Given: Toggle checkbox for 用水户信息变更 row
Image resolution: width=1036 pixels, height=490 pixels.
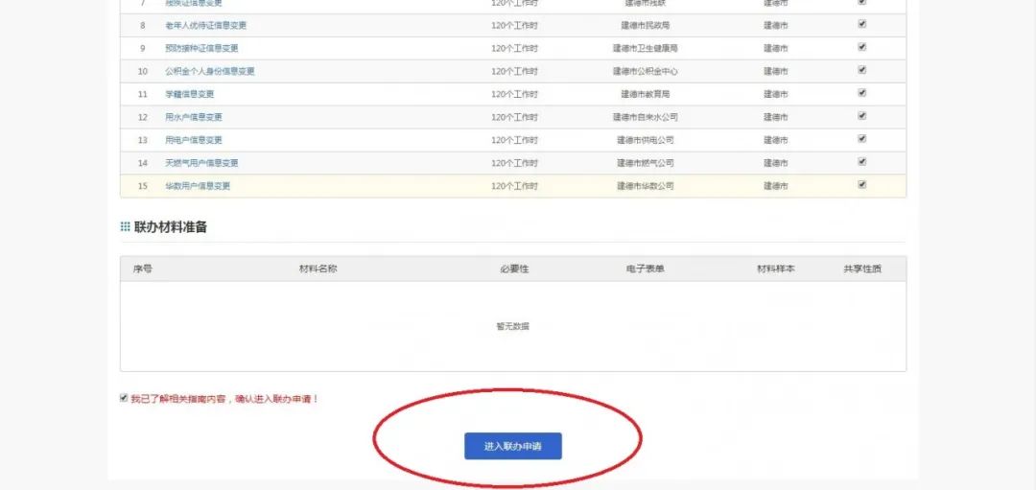Looking at the screenshot, I should [x=861, y=116].
